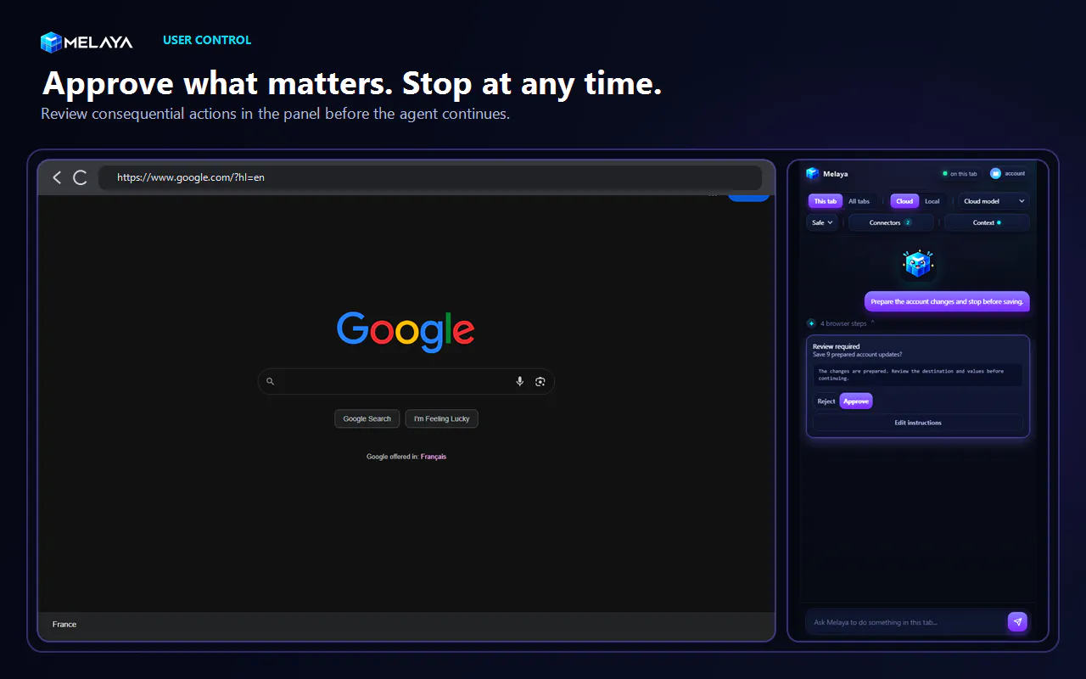Click the Melaya cube logo in the page header
This screenshot has height=679, width=1086.
coord(52,42)
